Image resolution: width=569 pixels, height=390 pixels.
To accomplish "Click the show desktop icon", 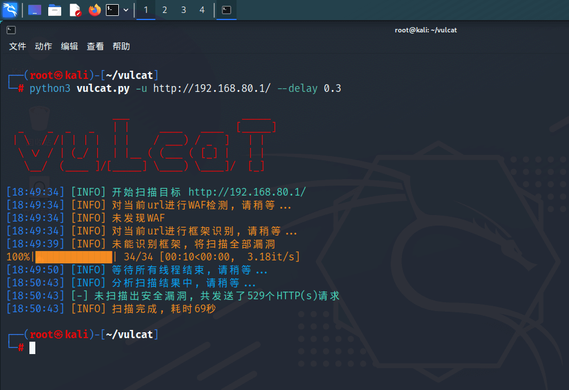I will coord(35,10).
